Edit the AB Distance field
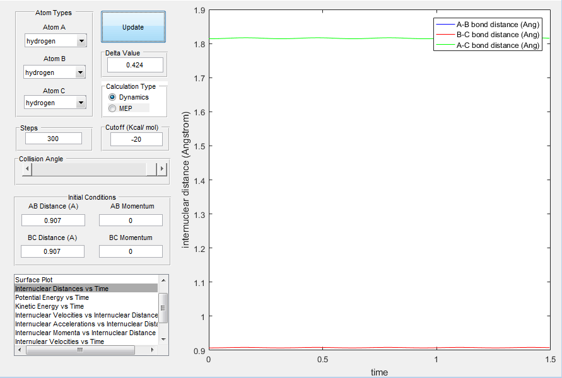 tap(53, 220)
